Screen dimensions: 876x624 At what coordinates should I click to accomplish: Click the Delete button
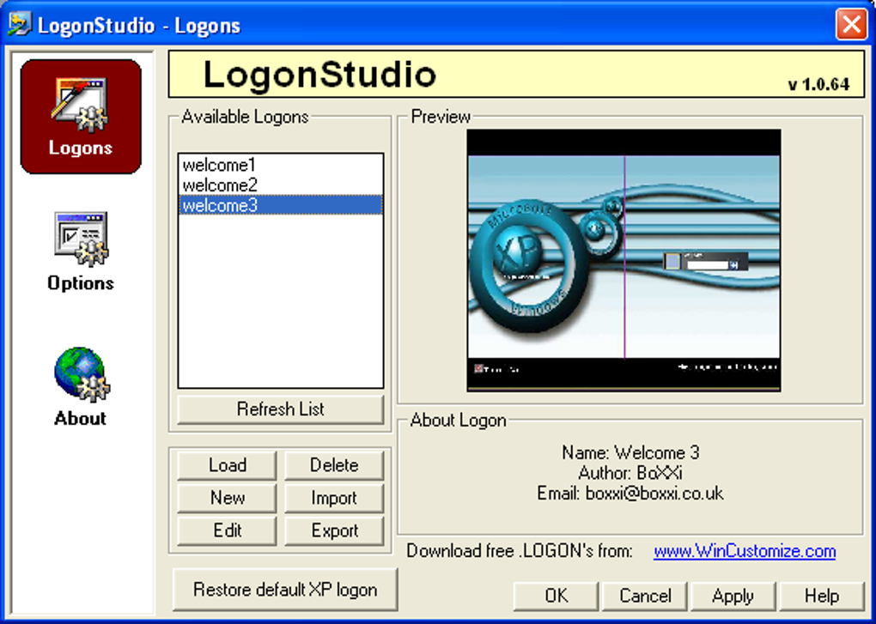click(334, 465)
